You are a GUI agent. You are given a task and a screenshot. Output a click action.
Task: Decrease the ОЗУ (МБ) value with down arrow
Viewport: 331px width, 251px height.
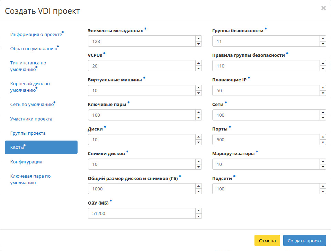[x=198, y=216]
